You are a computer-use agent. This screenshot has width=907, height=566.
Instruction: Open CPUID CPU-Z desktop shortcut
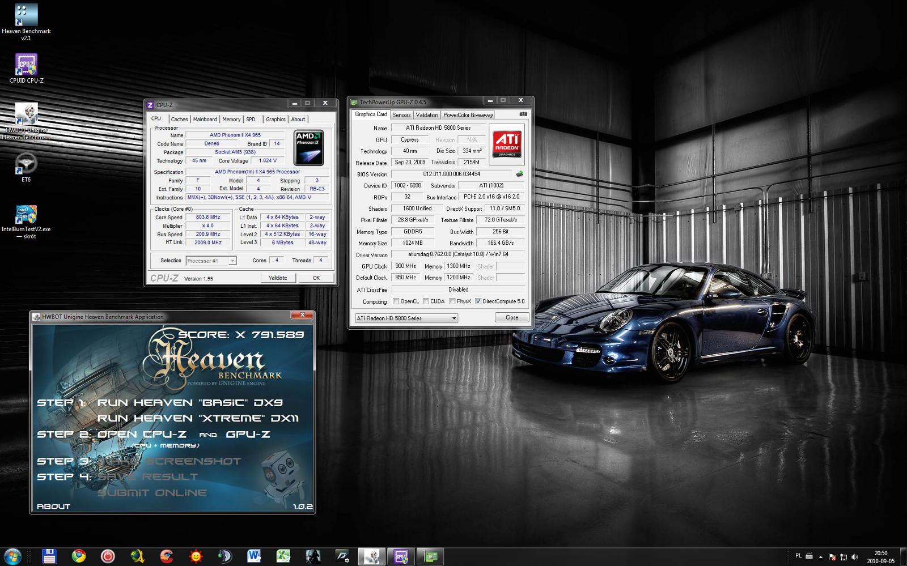point(26,69)
